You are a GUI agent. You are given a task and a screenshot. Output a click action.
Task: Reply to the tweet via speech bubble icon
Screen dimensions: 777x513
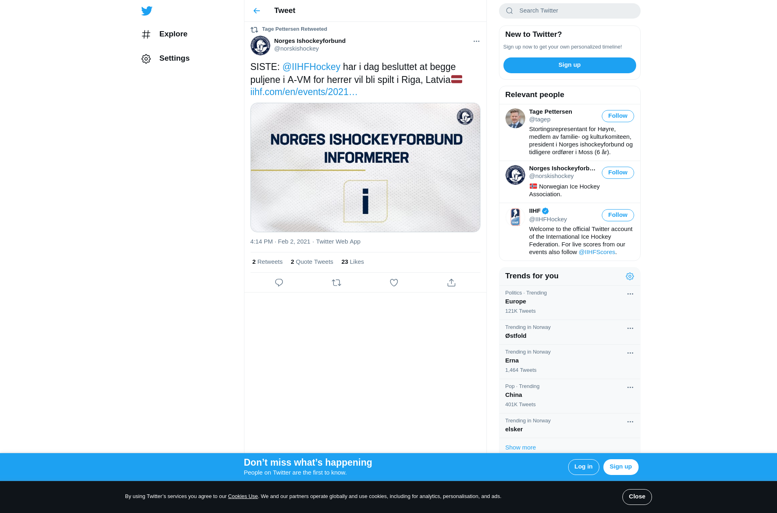coord(279,282)
